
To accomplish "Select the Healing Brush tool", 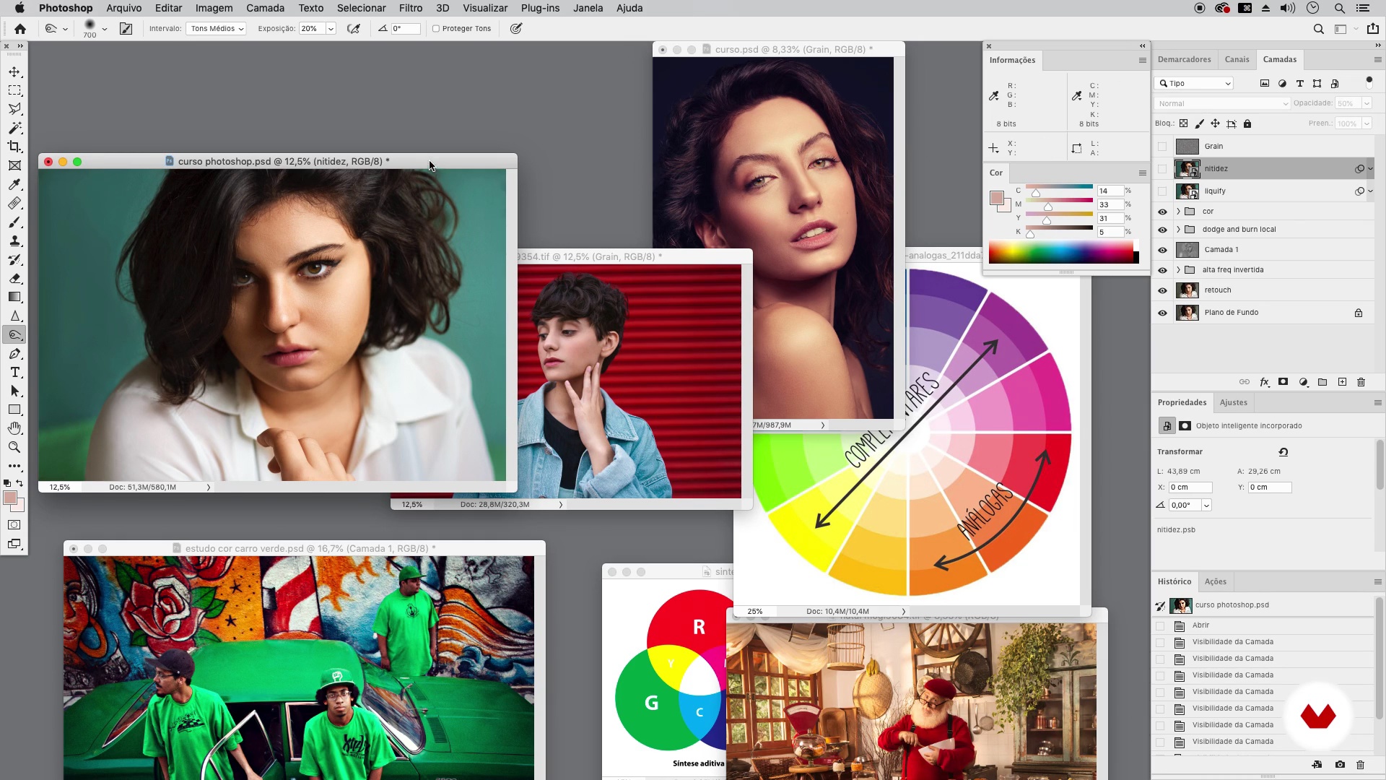I will click(x=14, y=204).
